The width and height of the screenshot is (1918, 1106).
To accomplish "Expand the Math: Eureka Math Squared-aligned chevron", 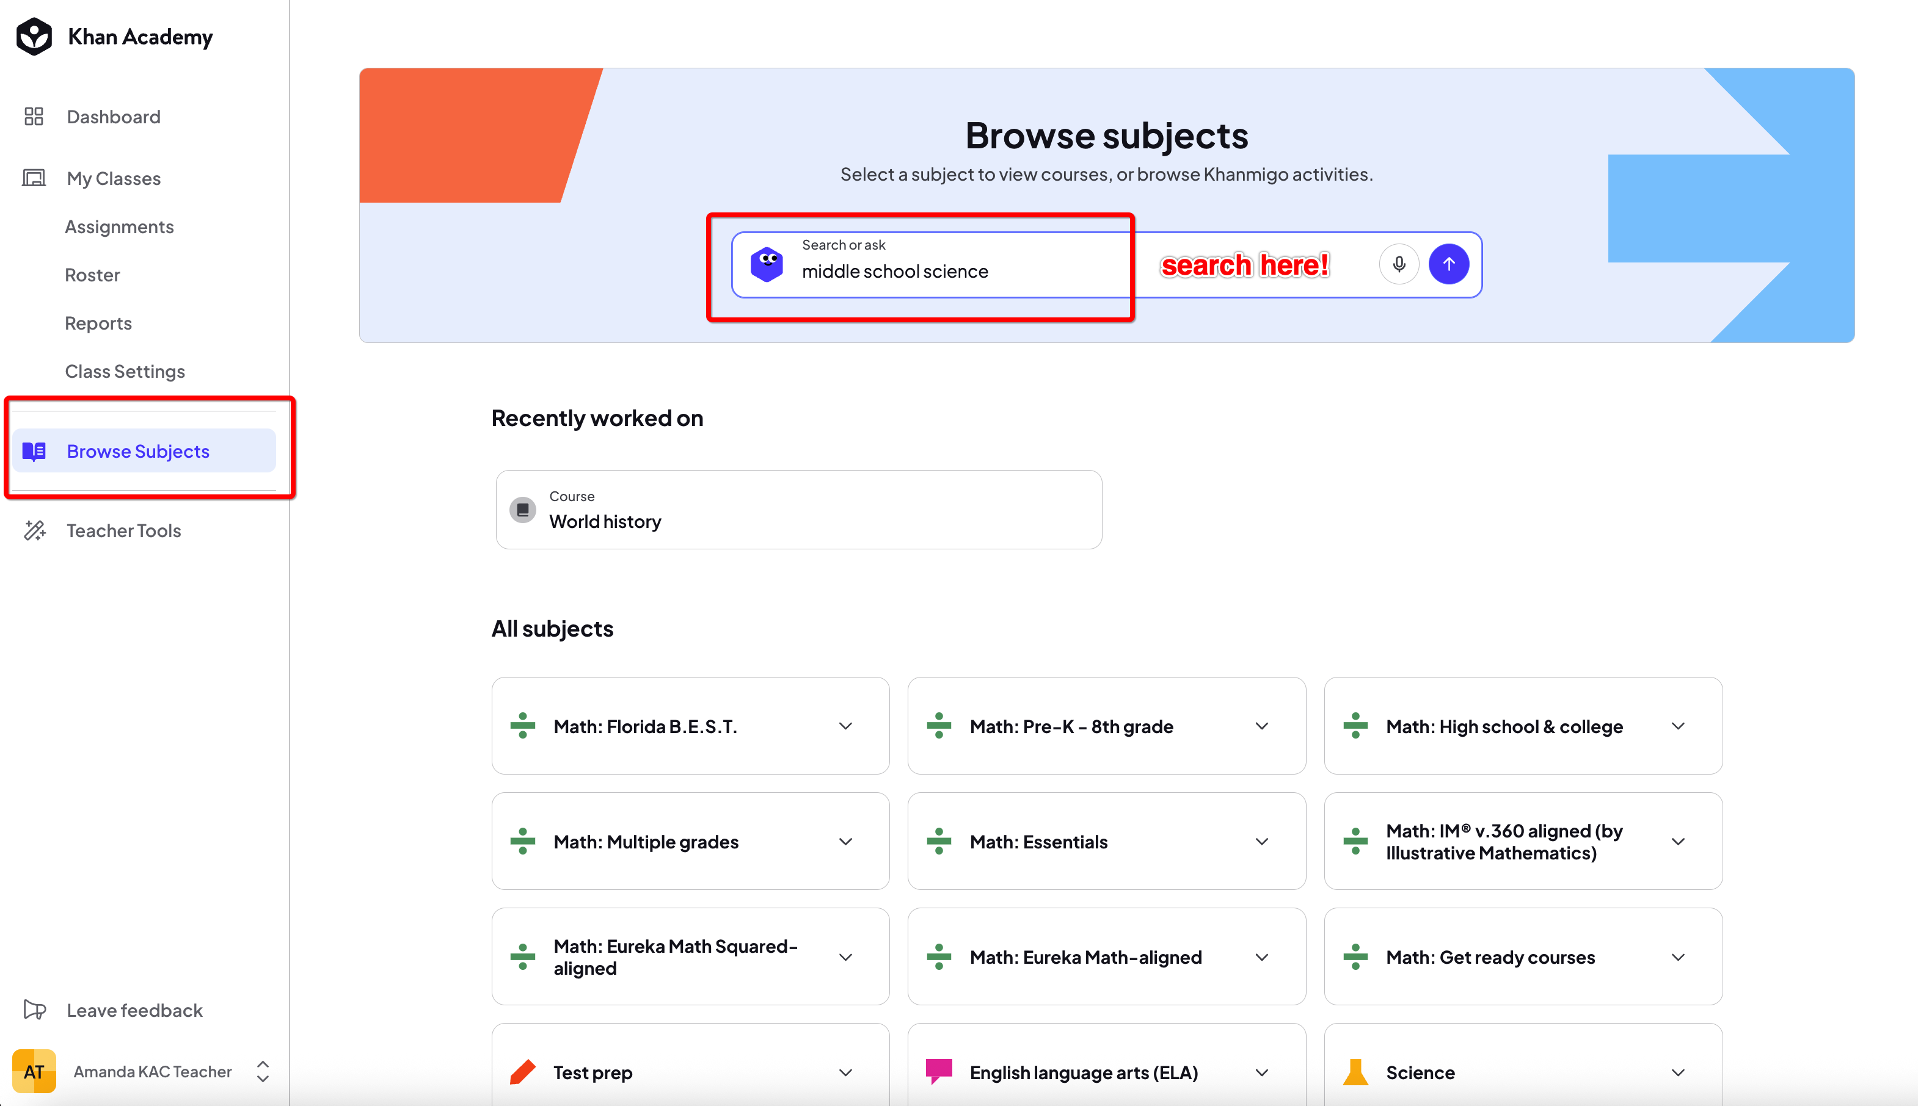I will pos(845,957).
